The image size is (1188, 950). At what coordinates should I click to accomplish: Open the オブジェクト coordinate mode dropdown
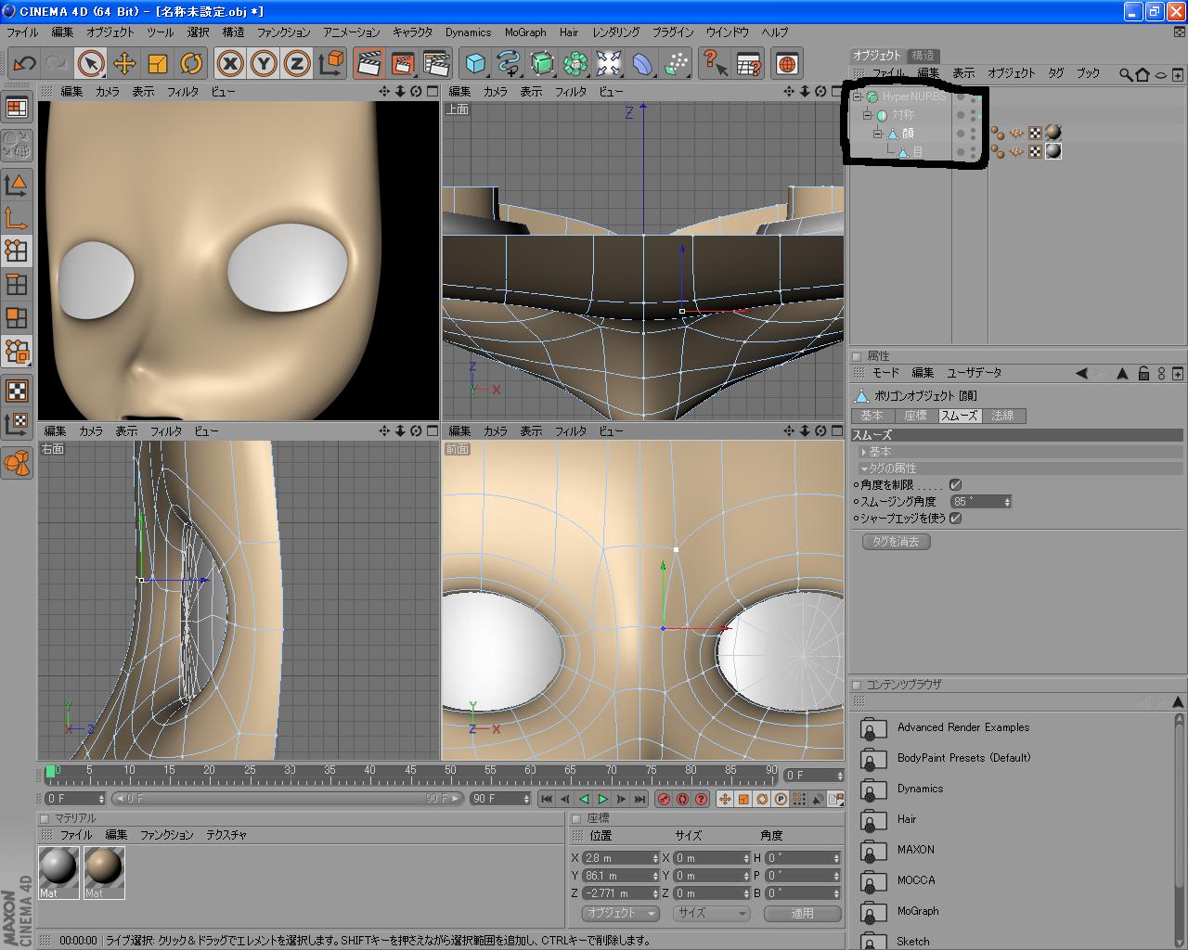click(x=621, y=913)
